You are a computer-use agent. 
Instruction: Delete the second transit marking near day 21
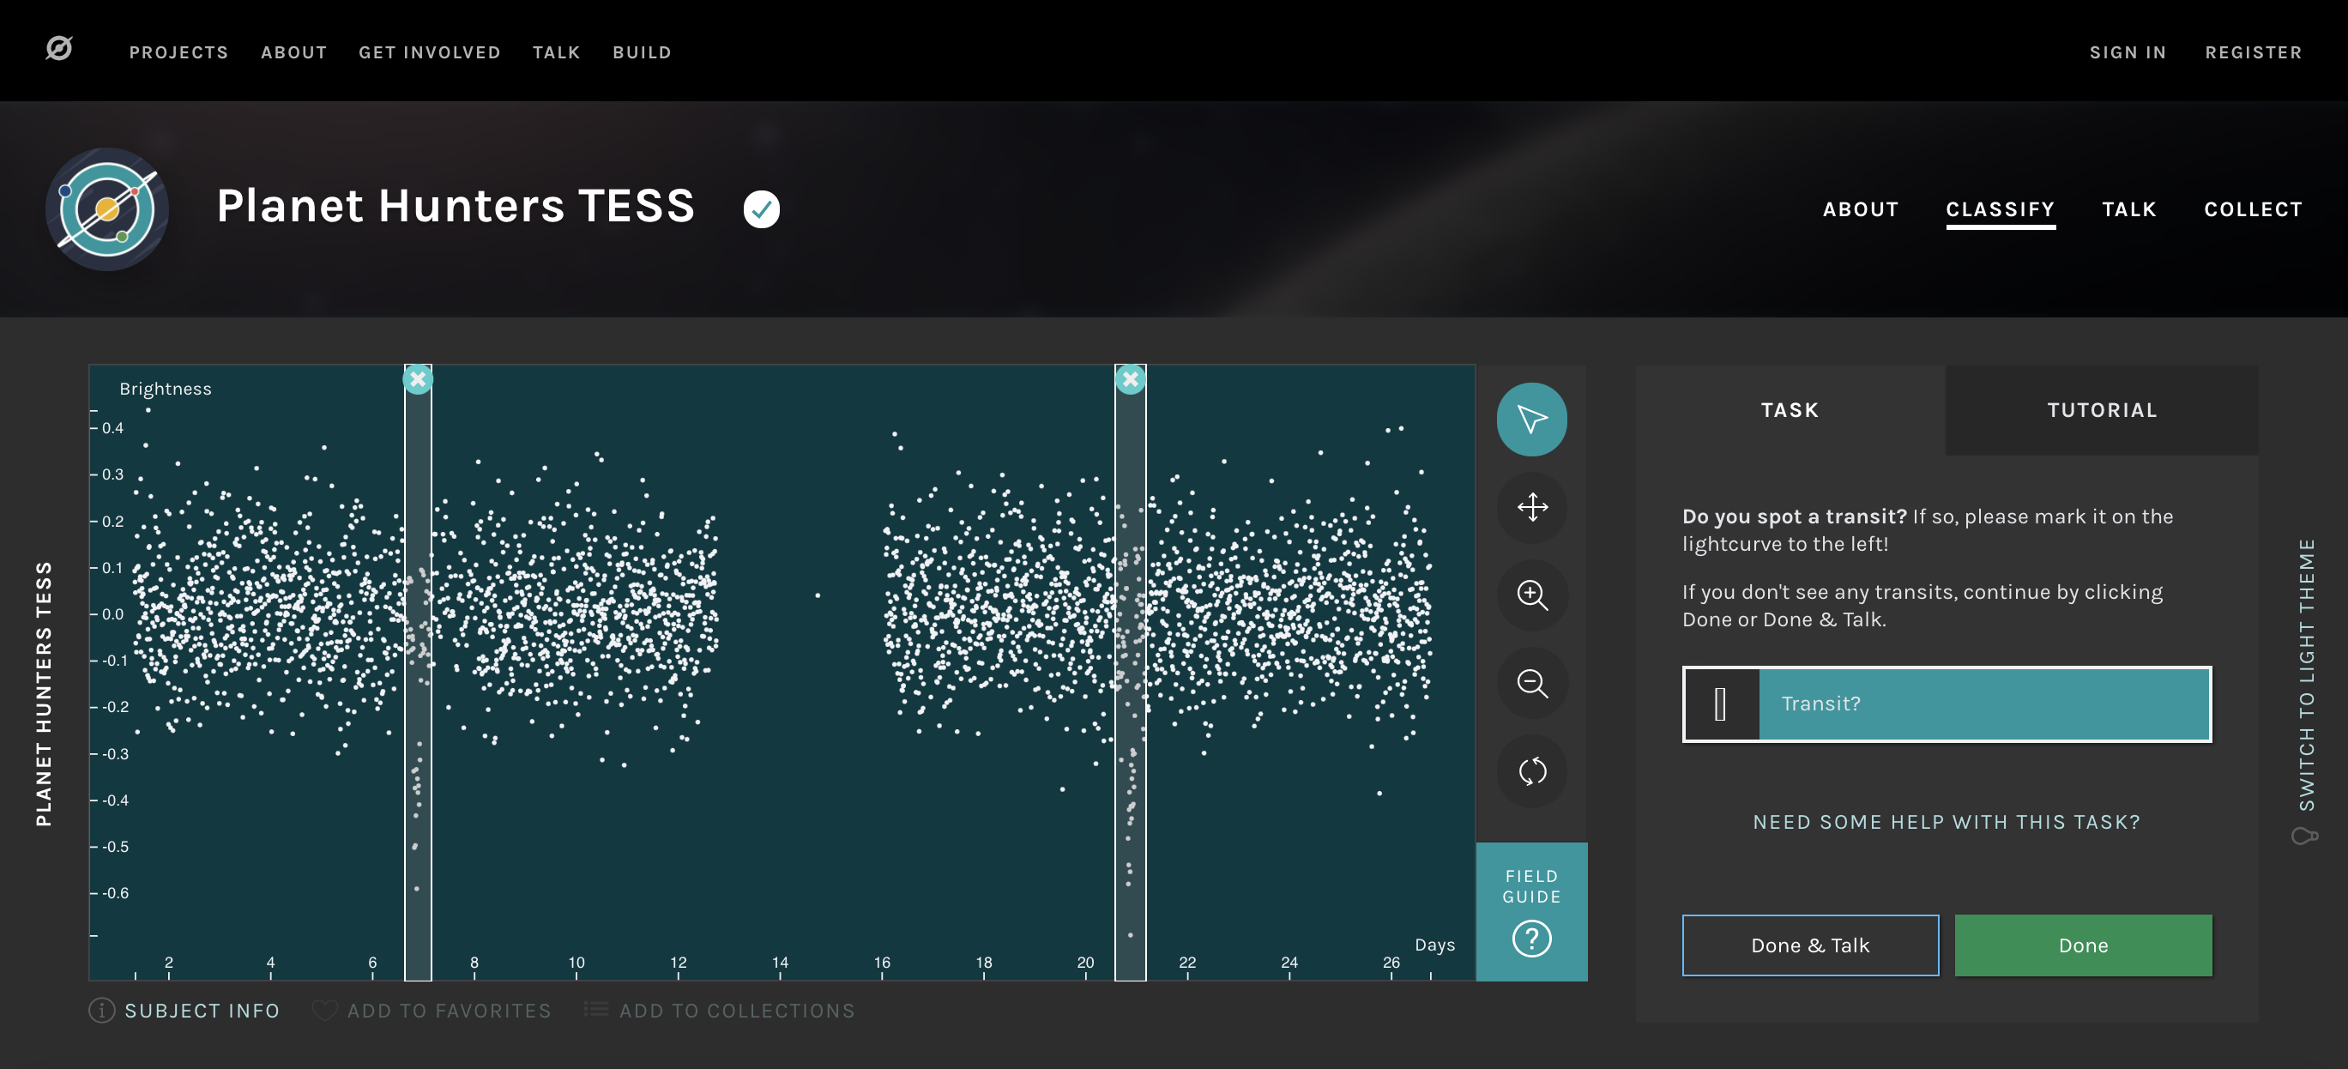tap(1131, 379)
